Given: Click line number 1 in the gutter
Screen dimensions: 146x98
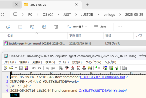Looking at the screenshot, I should coord(7,77).
